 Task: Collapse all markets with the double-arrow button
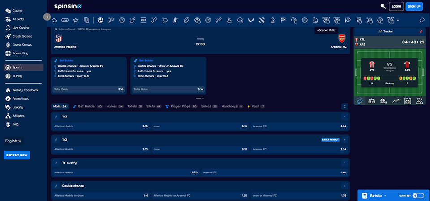(x=344, y=107)
